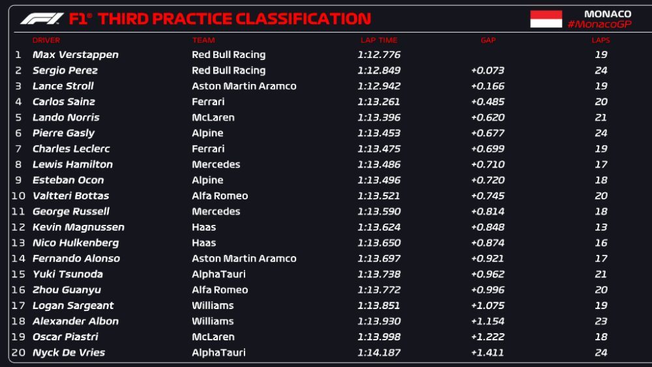The width and height of the screenshot is (652, 367).
Task: Select driver name Fernando Alonso
Action: coord(76,259)
